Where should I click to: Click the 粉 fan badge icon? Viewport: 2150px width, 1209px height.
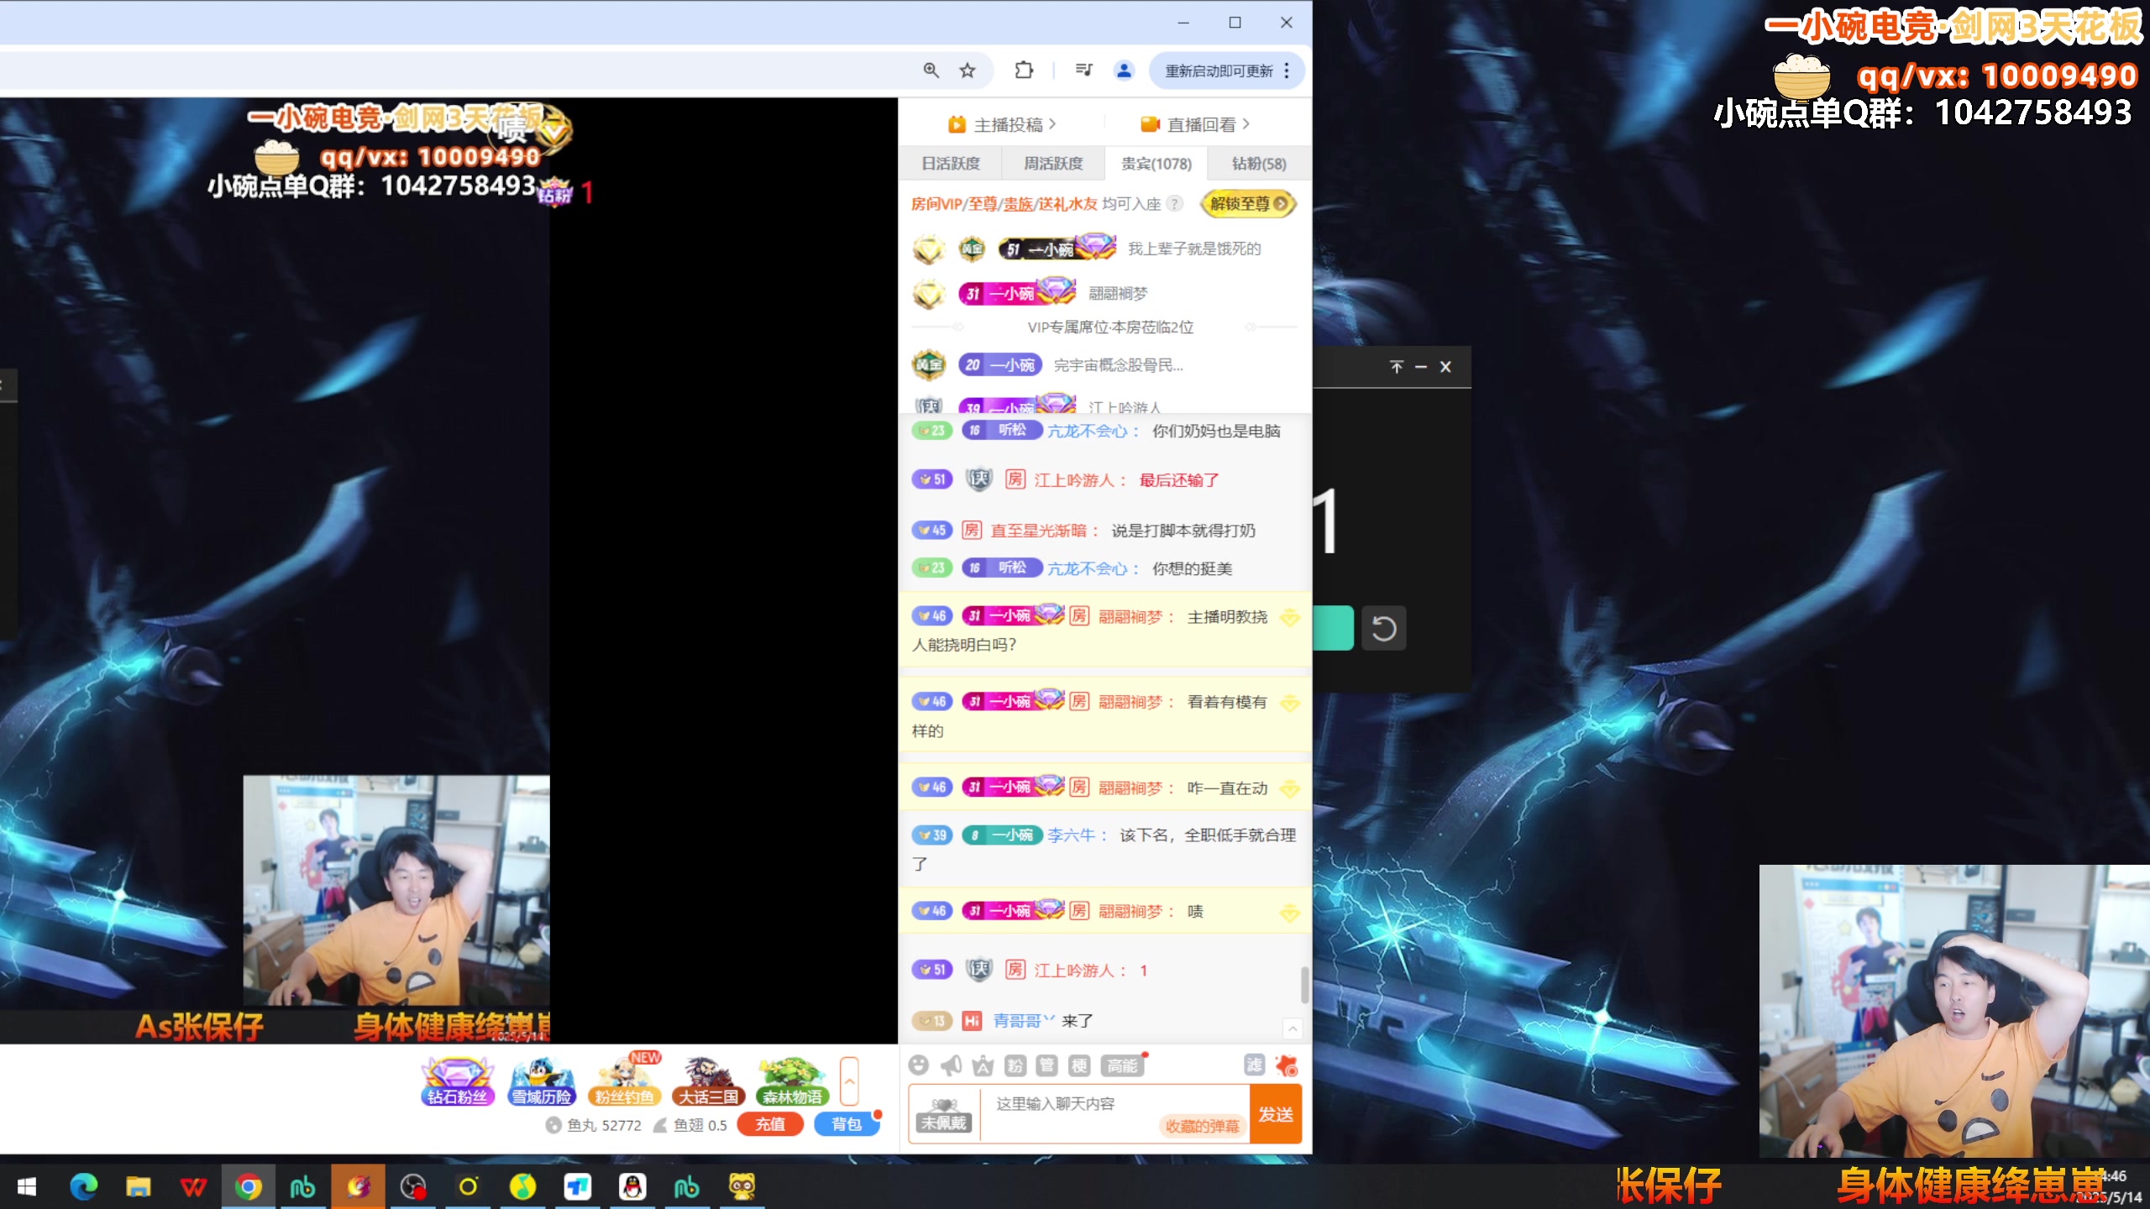point(1015,1065)
